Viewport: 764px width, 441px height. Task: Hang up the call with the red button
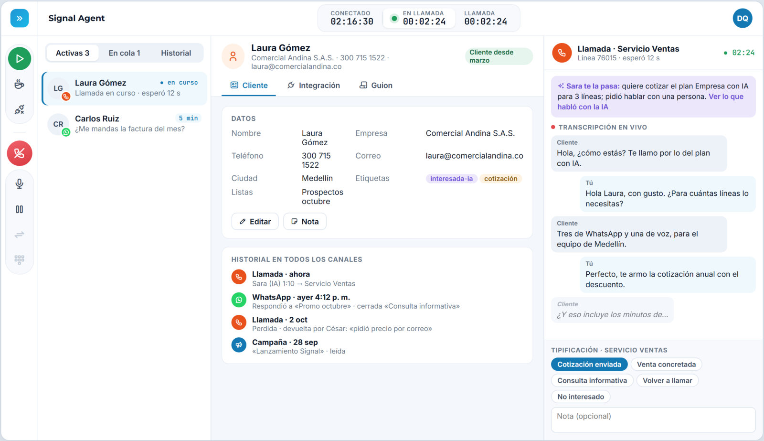click(x=20, y=153)
